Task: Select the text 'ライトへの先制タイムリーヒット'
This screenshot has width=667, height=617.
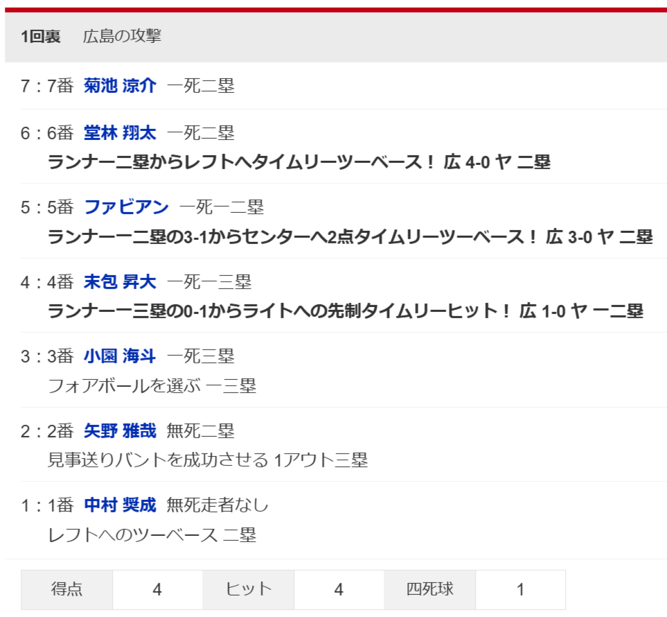Action: pyautogui.click(x=370, y=311)
